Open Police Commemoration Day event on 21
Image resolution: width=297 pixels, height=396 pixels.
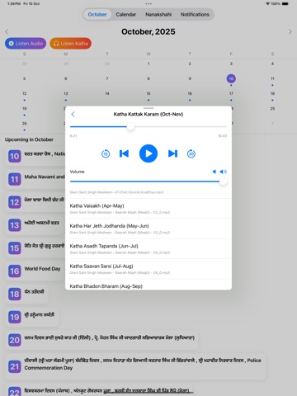136,366
